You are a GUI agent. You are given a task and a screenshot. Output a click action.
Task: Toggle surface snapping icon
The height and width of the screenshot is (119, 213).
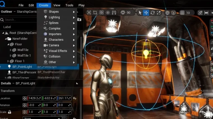(x=173, y=13)
